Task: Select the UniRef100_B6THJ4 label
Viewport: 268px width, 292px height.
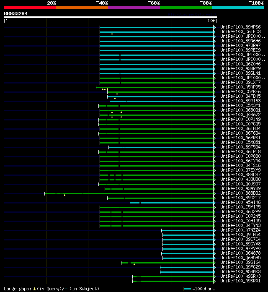Action: click(240, 128)
